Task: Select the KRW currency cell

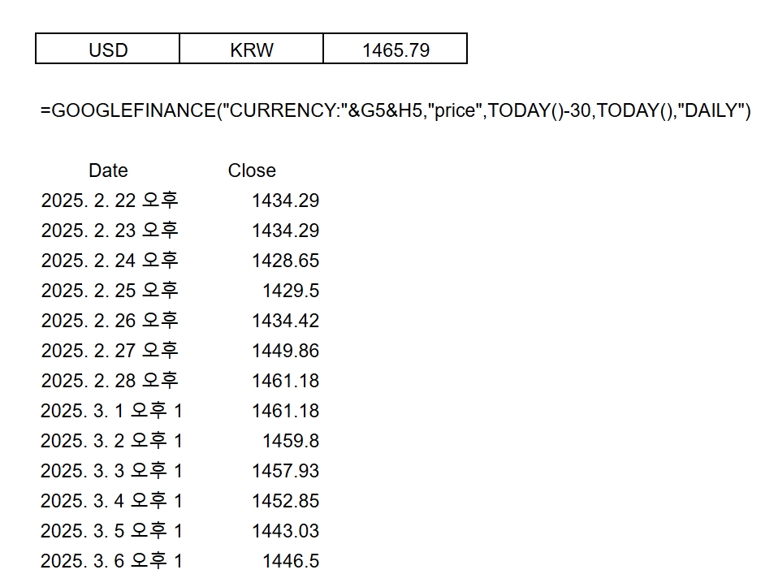Action: click(x=251, y=49)
